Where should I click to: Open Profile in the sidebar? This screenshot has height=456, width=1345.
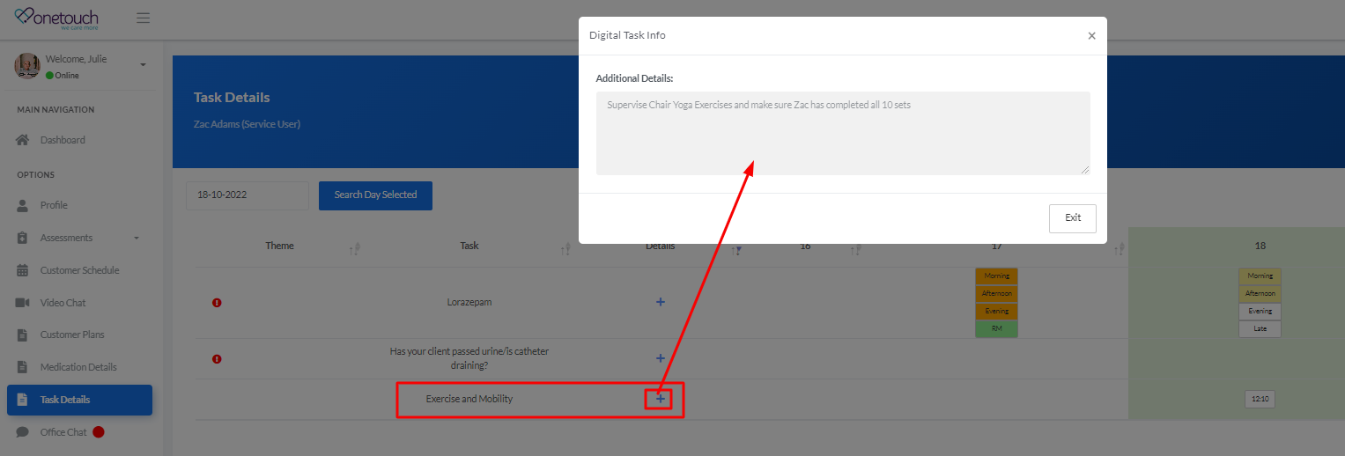pos(54,205)
